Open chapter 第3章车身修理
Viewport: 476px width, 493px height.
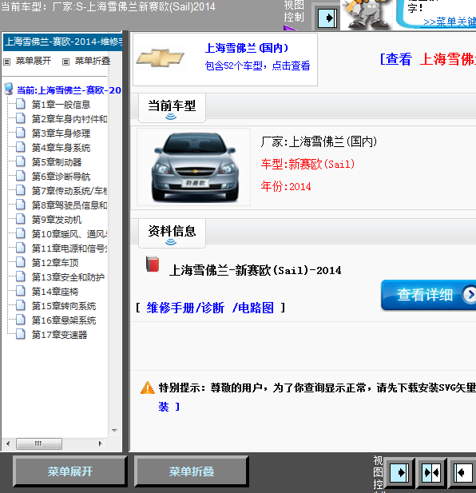pyautogui.click(x=61, y=133)
